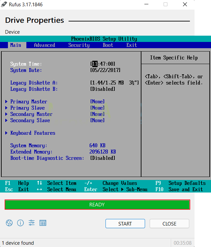Click Extended Memory 2096128 KB value
The image size is (211, 247).
[x=103, y=152]
